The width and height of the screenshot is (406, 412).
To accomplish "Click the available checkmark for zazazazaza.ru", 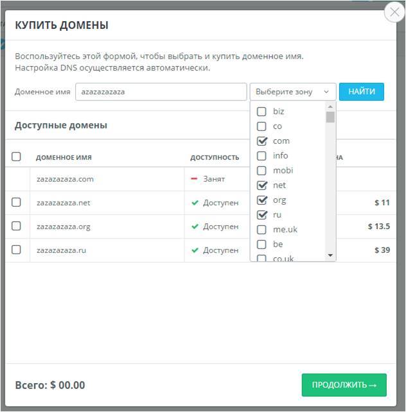I will [x=195, y=250].
